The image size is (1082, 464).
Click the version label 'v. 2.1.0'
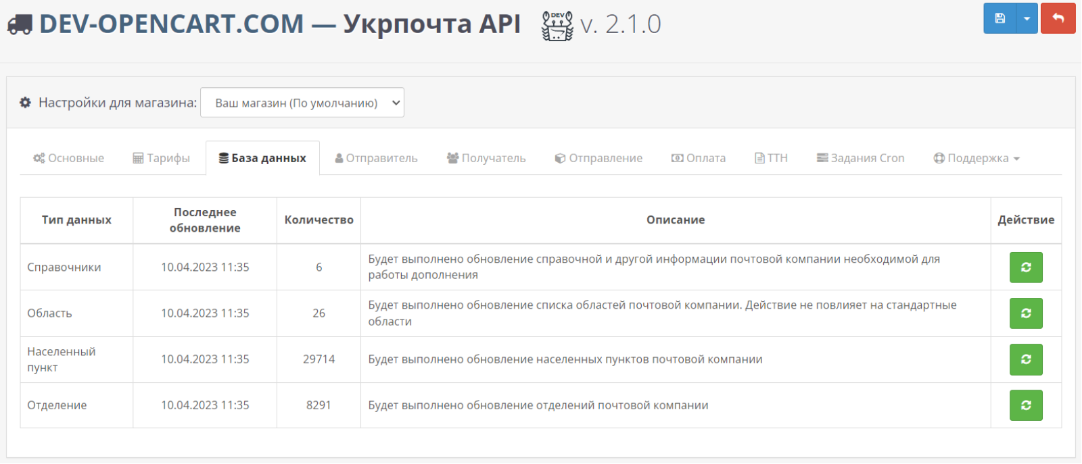(x=620, y=24)
